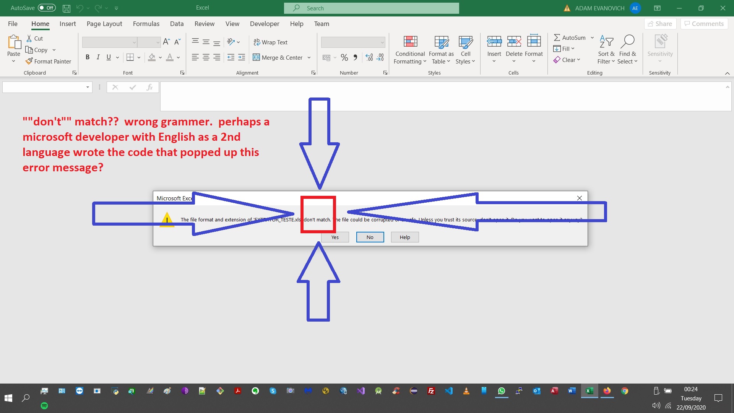Click the Decrease Indent icon
This screenshot has height=413, width=734.
pyautogui.click(x=231, y=57)
